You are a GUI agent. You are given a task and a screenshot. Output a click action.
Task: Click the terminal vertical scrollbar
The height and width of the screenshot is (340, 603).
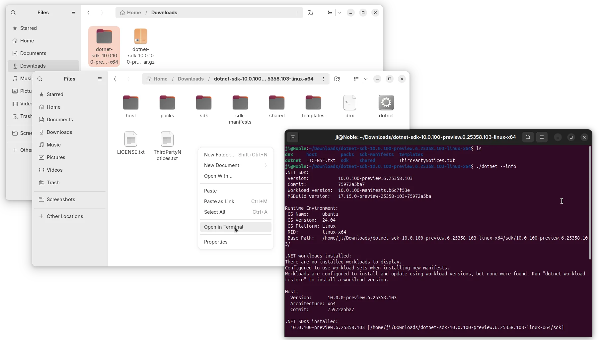click(590, 202)
